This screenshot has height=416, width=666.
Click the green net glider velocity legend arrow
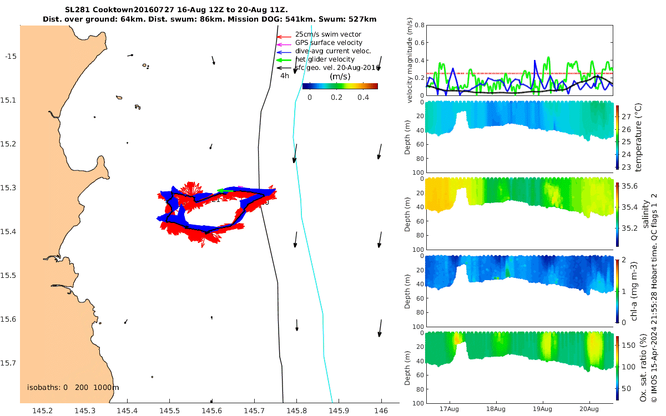(x=283, y=60)
